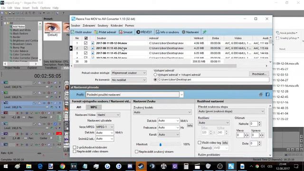This screenshot has height=171, width=304.
Task: Click the Info button next to video tag
Action: pos(225,142)
